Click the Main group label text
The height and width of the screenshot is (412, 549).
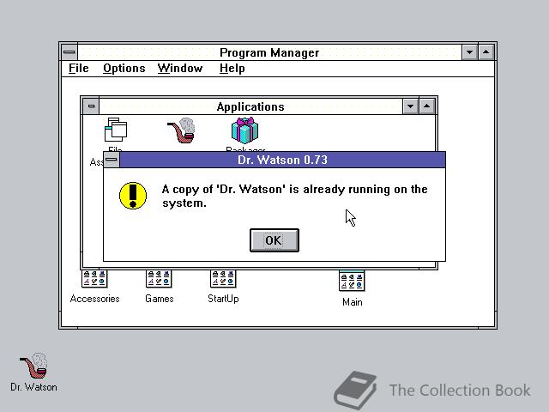353,302
